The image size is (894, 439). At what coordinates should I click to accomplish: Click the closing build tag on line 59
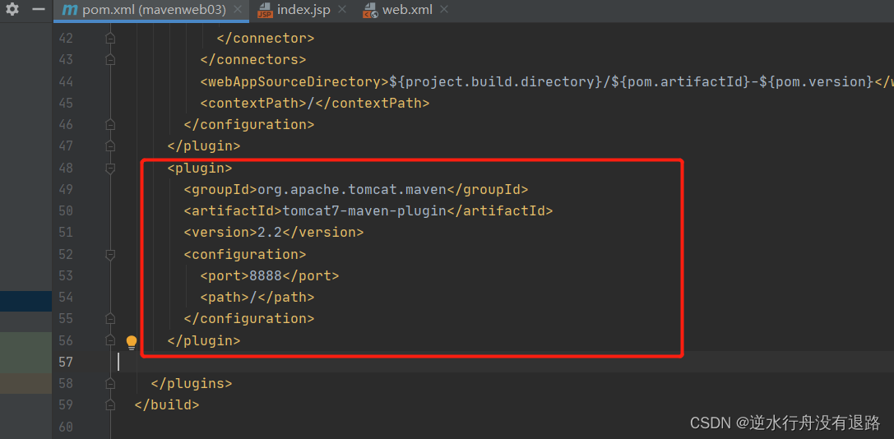tap(167, 404)
